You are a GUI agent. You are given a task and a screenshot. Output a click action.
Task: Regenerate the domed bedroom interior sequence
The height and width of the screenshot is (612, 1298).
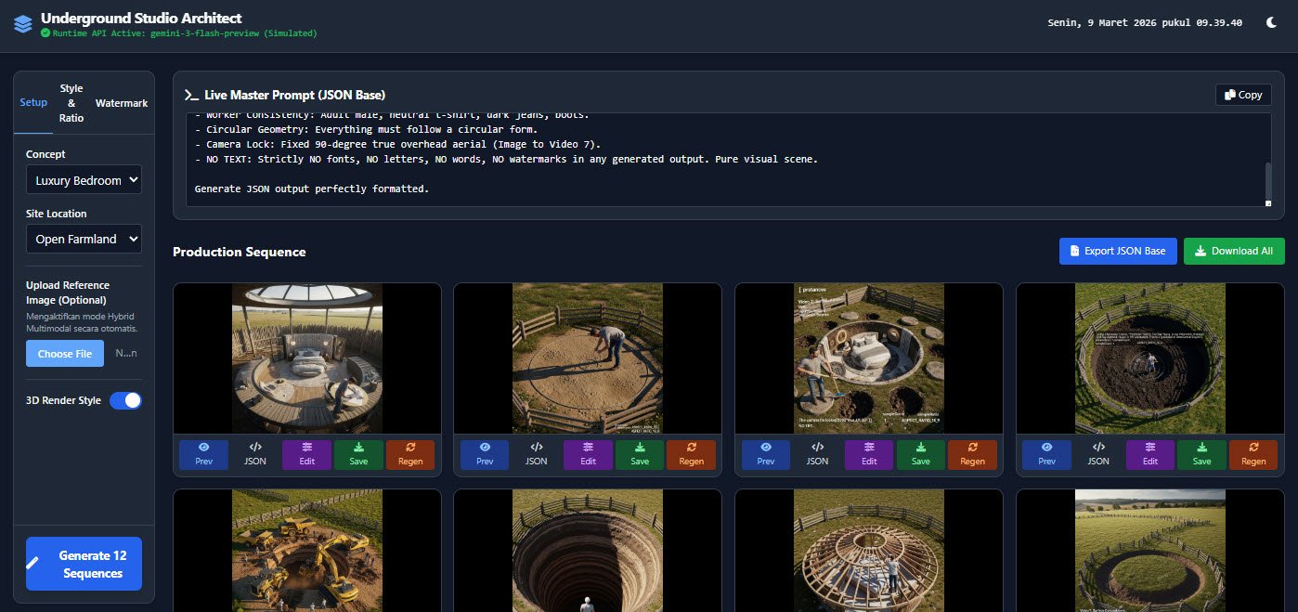[410, 455]
